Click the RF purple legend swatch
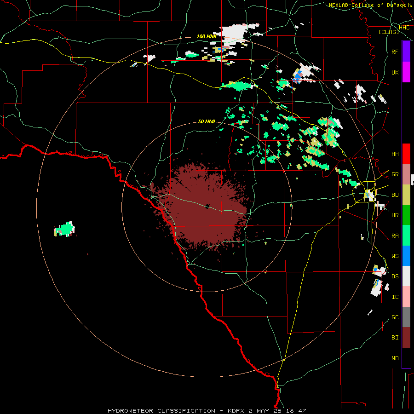The image size is (414, 414). (x=406, y=52)
